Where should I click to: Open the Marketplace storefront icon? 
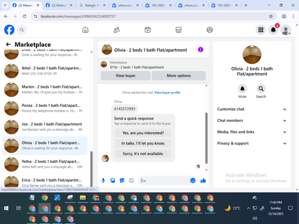pos(178,30)
